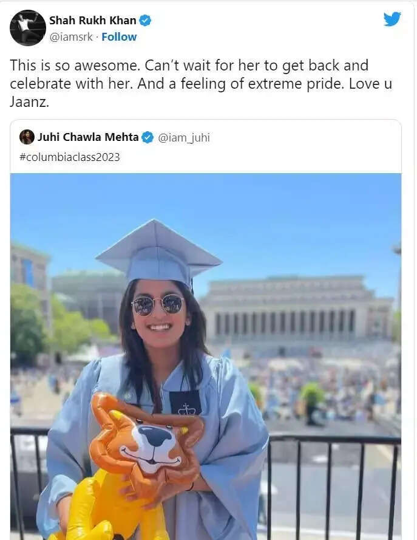
Task: Click the word Jaanz in the tweet
Action: click(x=29, y=102)
